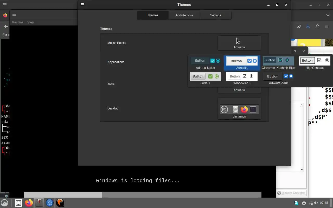
Task: Open the update manager tray icon
Action: tap(296, 203)
